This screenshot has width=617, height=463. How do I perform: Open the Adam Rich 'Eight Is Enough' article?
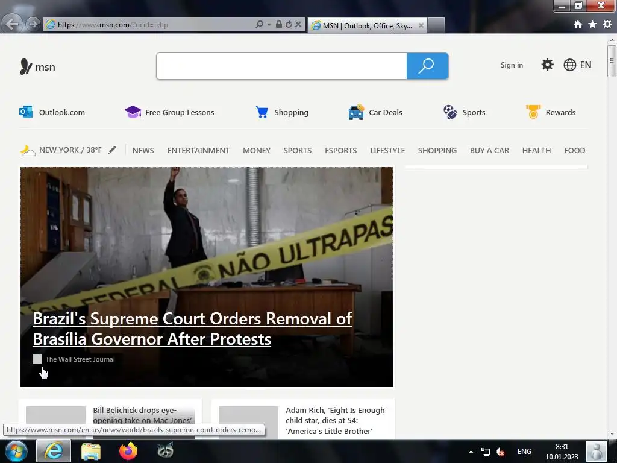(x=336, y=420)
